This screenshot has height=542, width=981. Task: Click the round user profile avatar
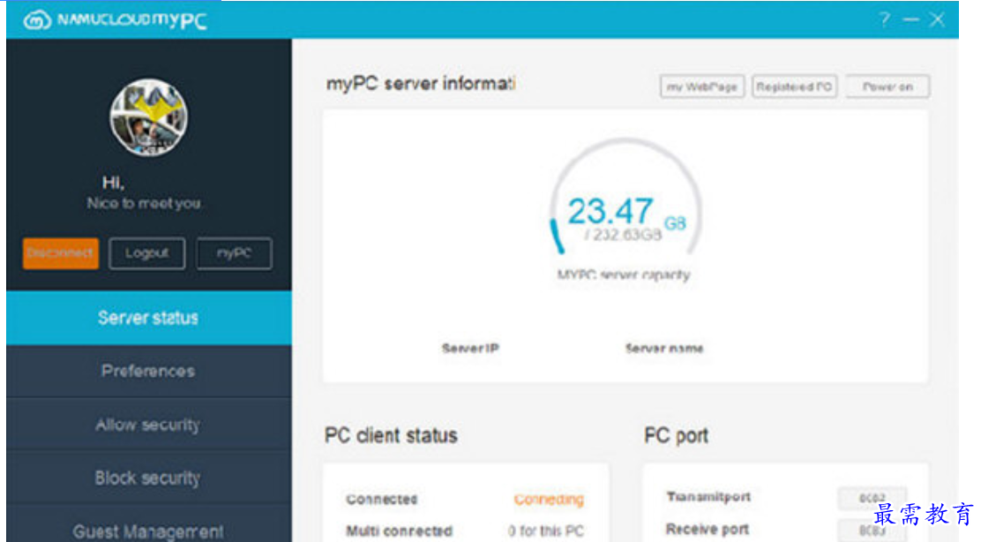[x=148, y=117]
